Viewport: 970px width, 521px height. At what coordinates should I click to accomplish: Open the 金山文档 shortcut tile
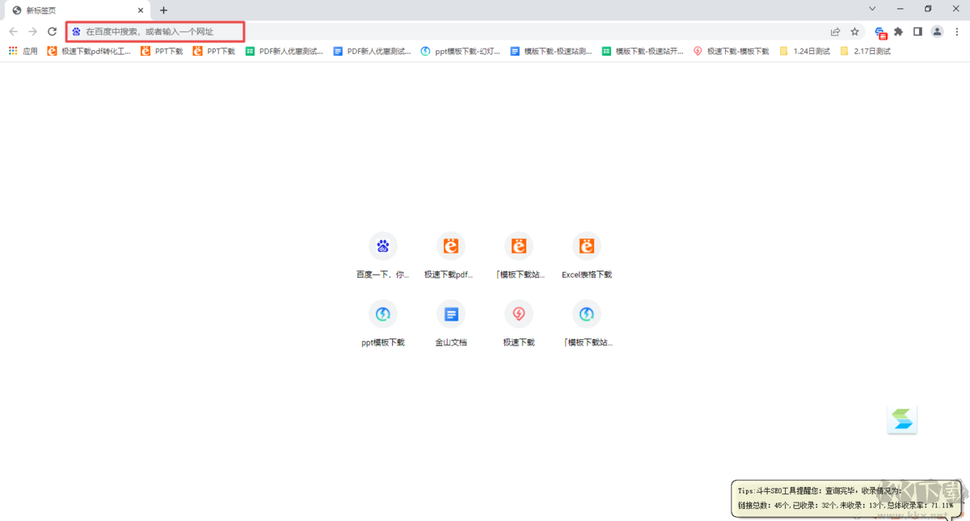pyautogui.click(x=451, y=324)
